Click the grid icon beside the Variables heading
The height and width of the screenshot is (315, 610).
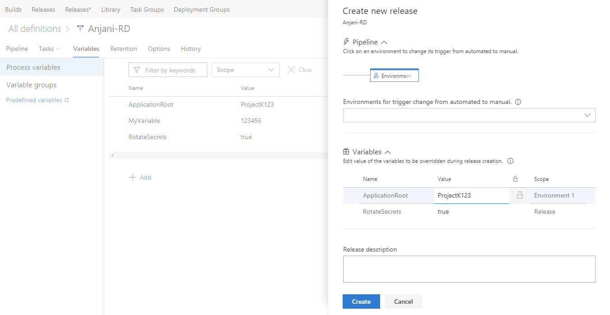346,152
